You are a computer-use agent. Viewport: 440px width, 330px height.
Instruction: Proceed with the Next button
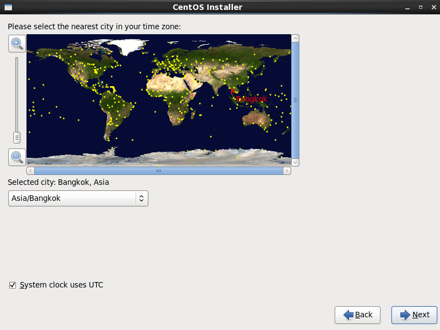point(414,315)
